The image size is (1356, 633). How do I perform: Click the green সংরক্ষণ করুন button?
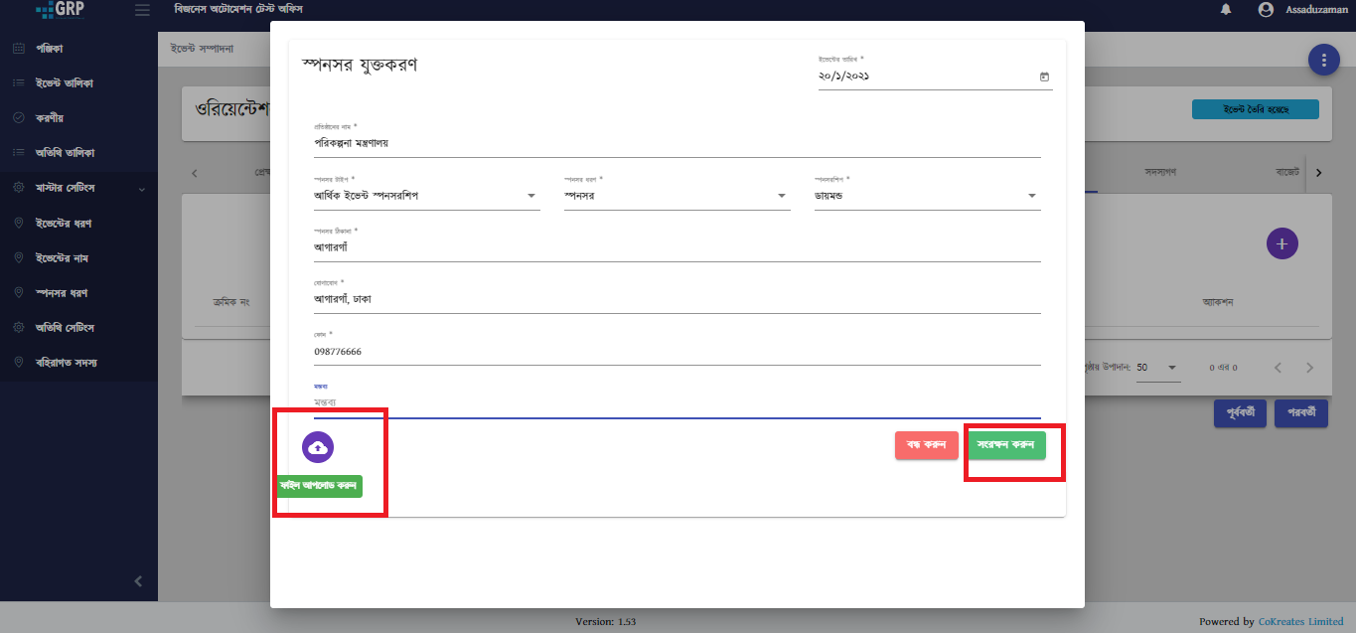[1007, 445]
